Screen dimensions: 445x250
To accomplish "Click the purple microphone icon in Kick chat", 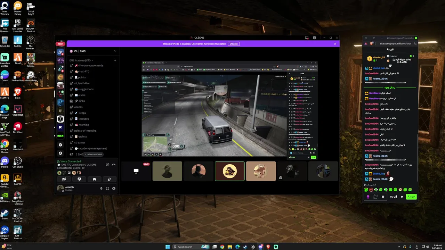I will point(367,197).
